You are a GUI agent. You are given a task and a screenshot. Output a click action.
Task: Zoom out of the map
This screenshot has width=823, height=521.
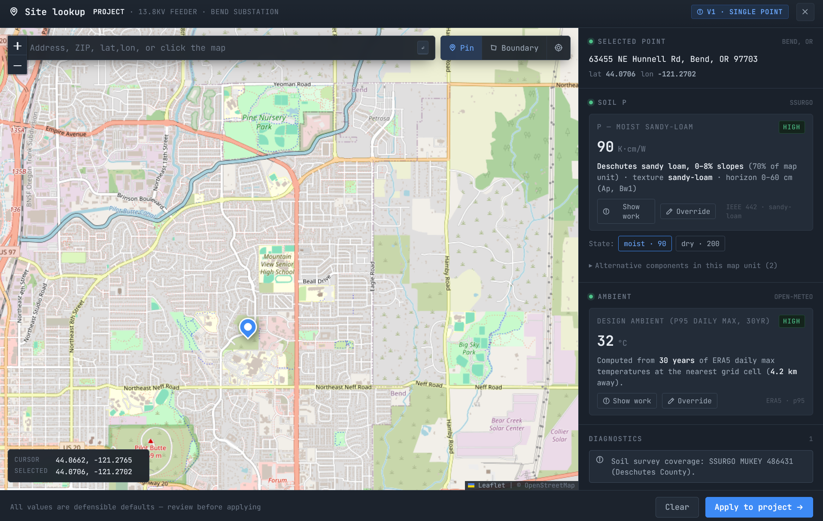click(18, 66)
